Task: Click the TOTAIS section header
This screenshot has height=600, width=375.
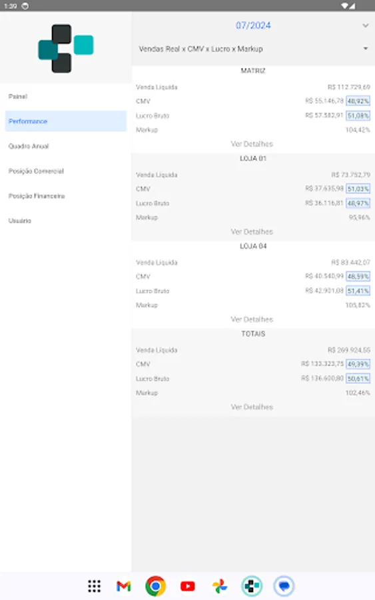Action: click(253, 334)
